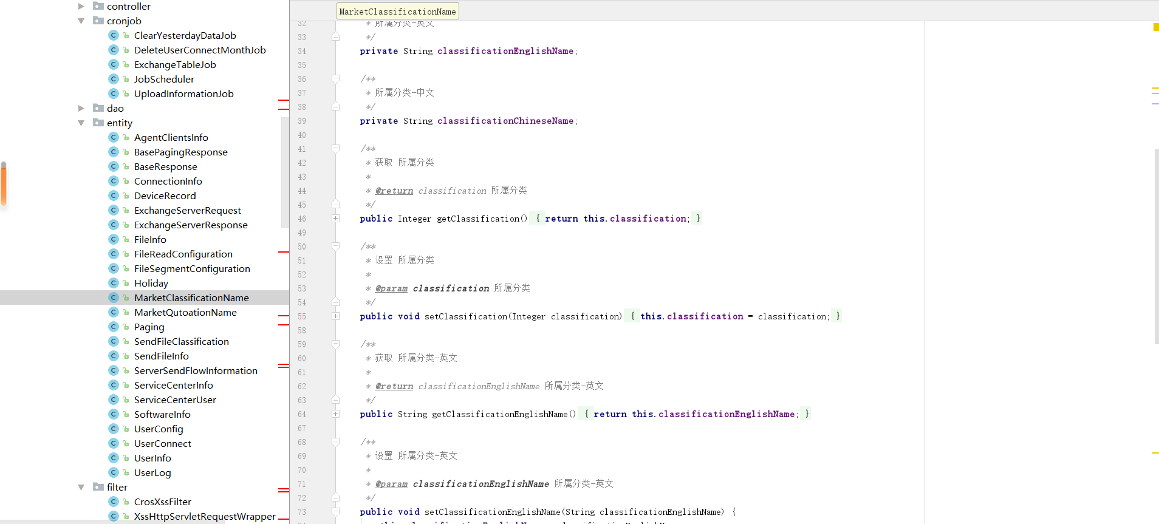Click class icon of ServiceCenterInfo

pos(114,385)
